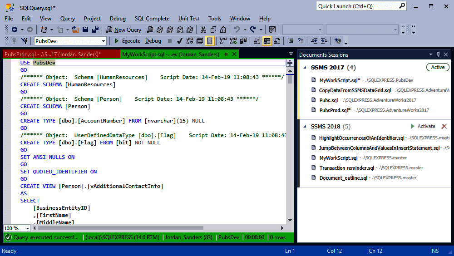Click the MDX query icon
The image size is (454, 256).
(x=159, y=30)
